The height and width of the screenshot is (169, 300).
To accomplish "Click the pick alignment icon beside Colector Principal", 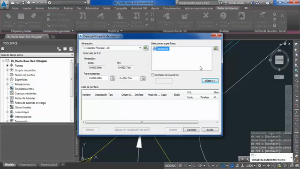I will point(146,48).
